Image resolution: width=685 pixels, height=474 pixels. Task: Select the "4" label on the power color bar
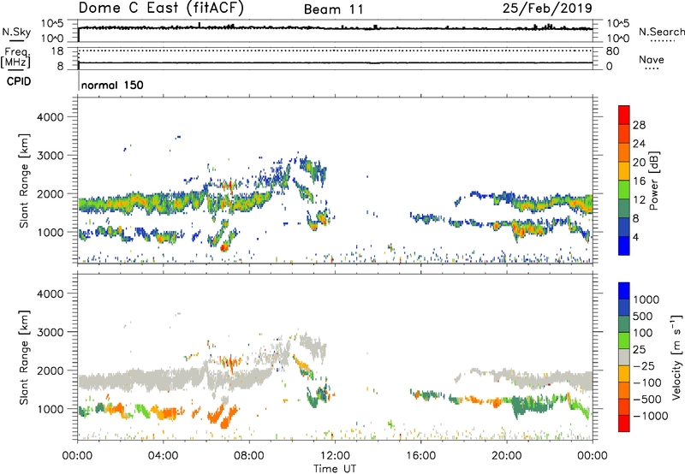635,237
